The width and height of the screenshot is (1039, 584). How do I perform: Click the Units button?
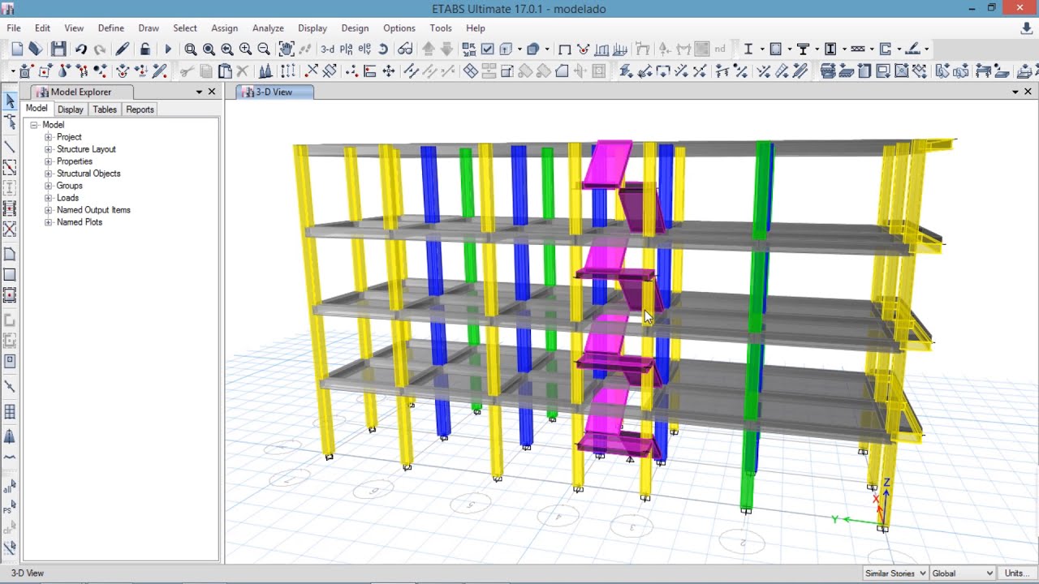pyautogui.click(x=1016, y=573)
